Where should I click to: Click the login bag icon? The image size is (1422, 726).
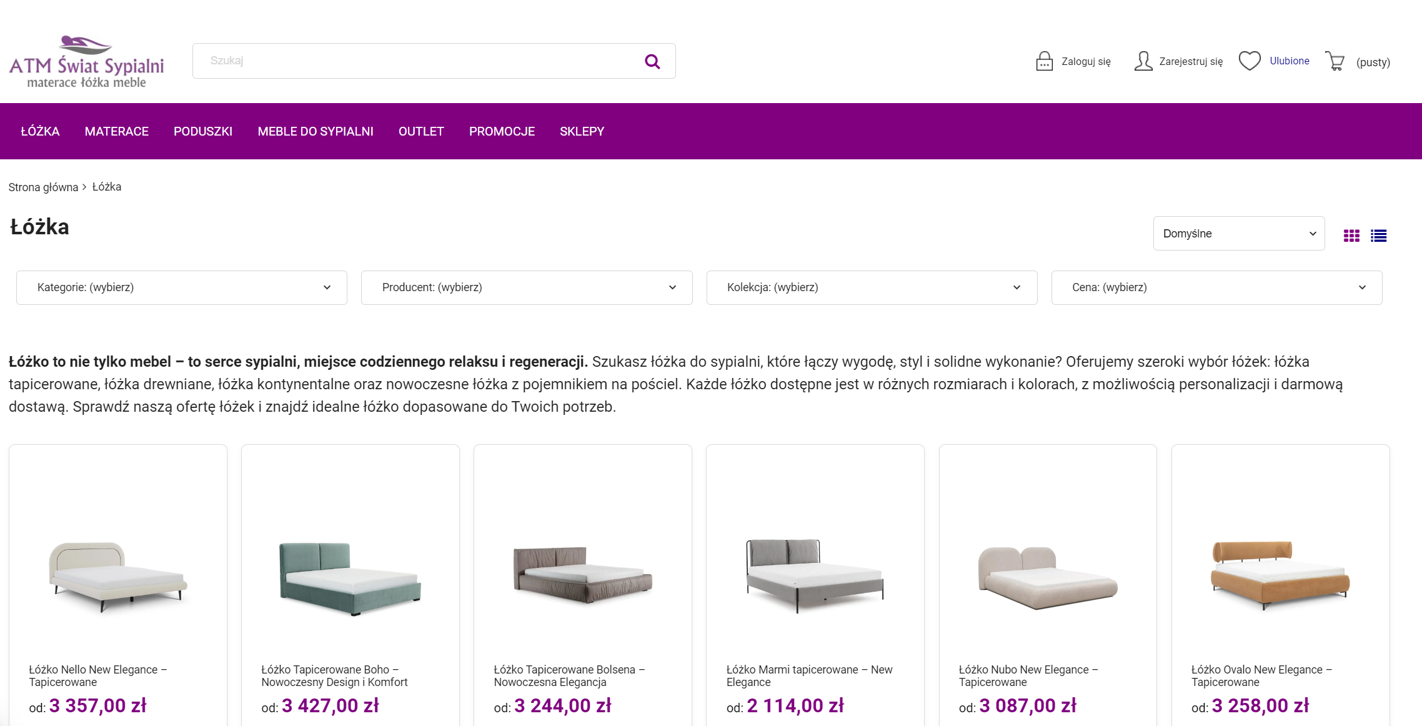(1044, 61)
